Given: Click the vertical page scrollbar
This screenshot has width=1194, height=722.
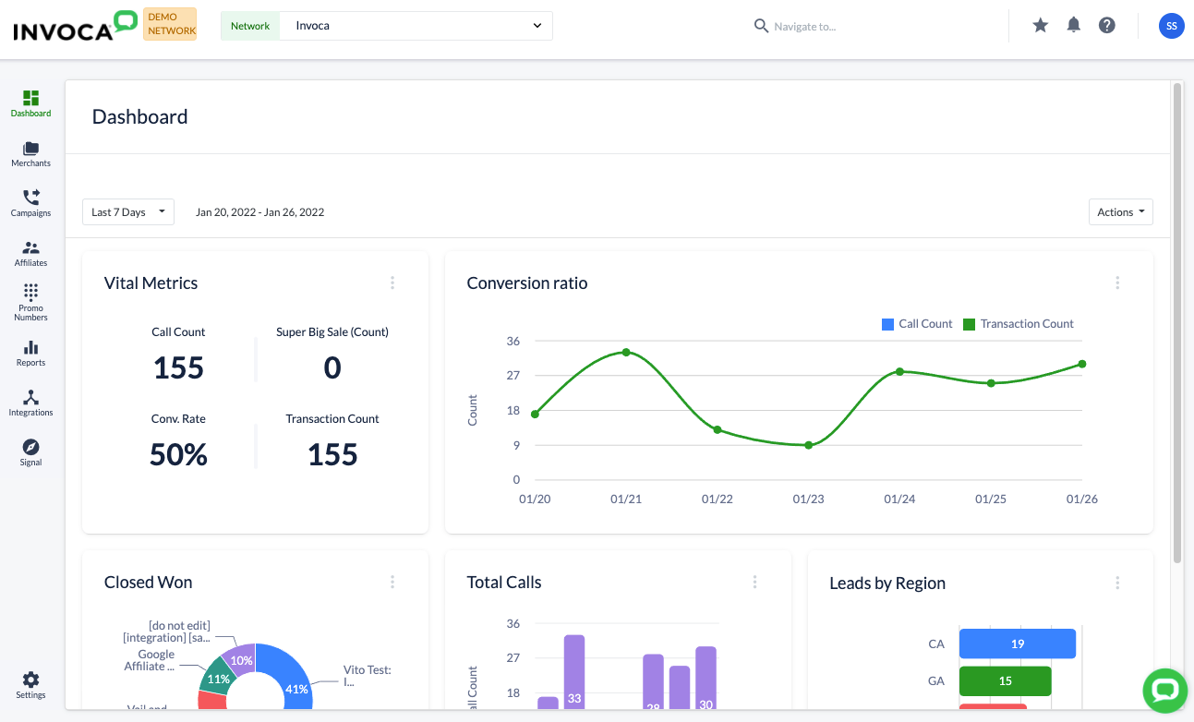Looking at the screenshot, I should click(1176, 323).
